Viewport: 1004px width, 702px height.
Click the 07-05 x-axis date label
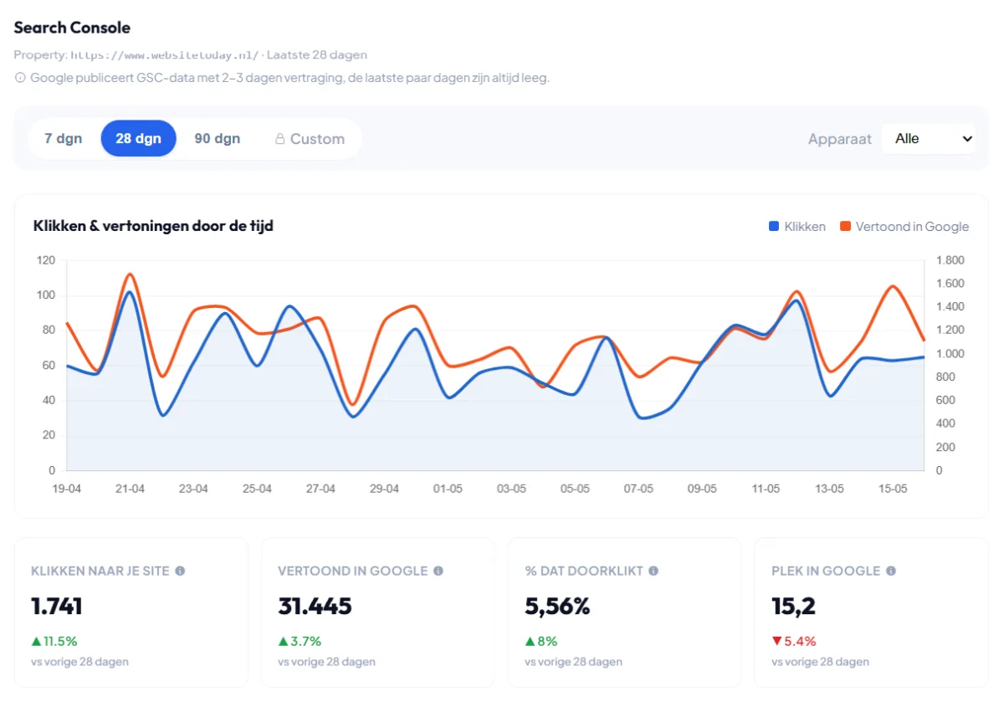tap(638, 489)
